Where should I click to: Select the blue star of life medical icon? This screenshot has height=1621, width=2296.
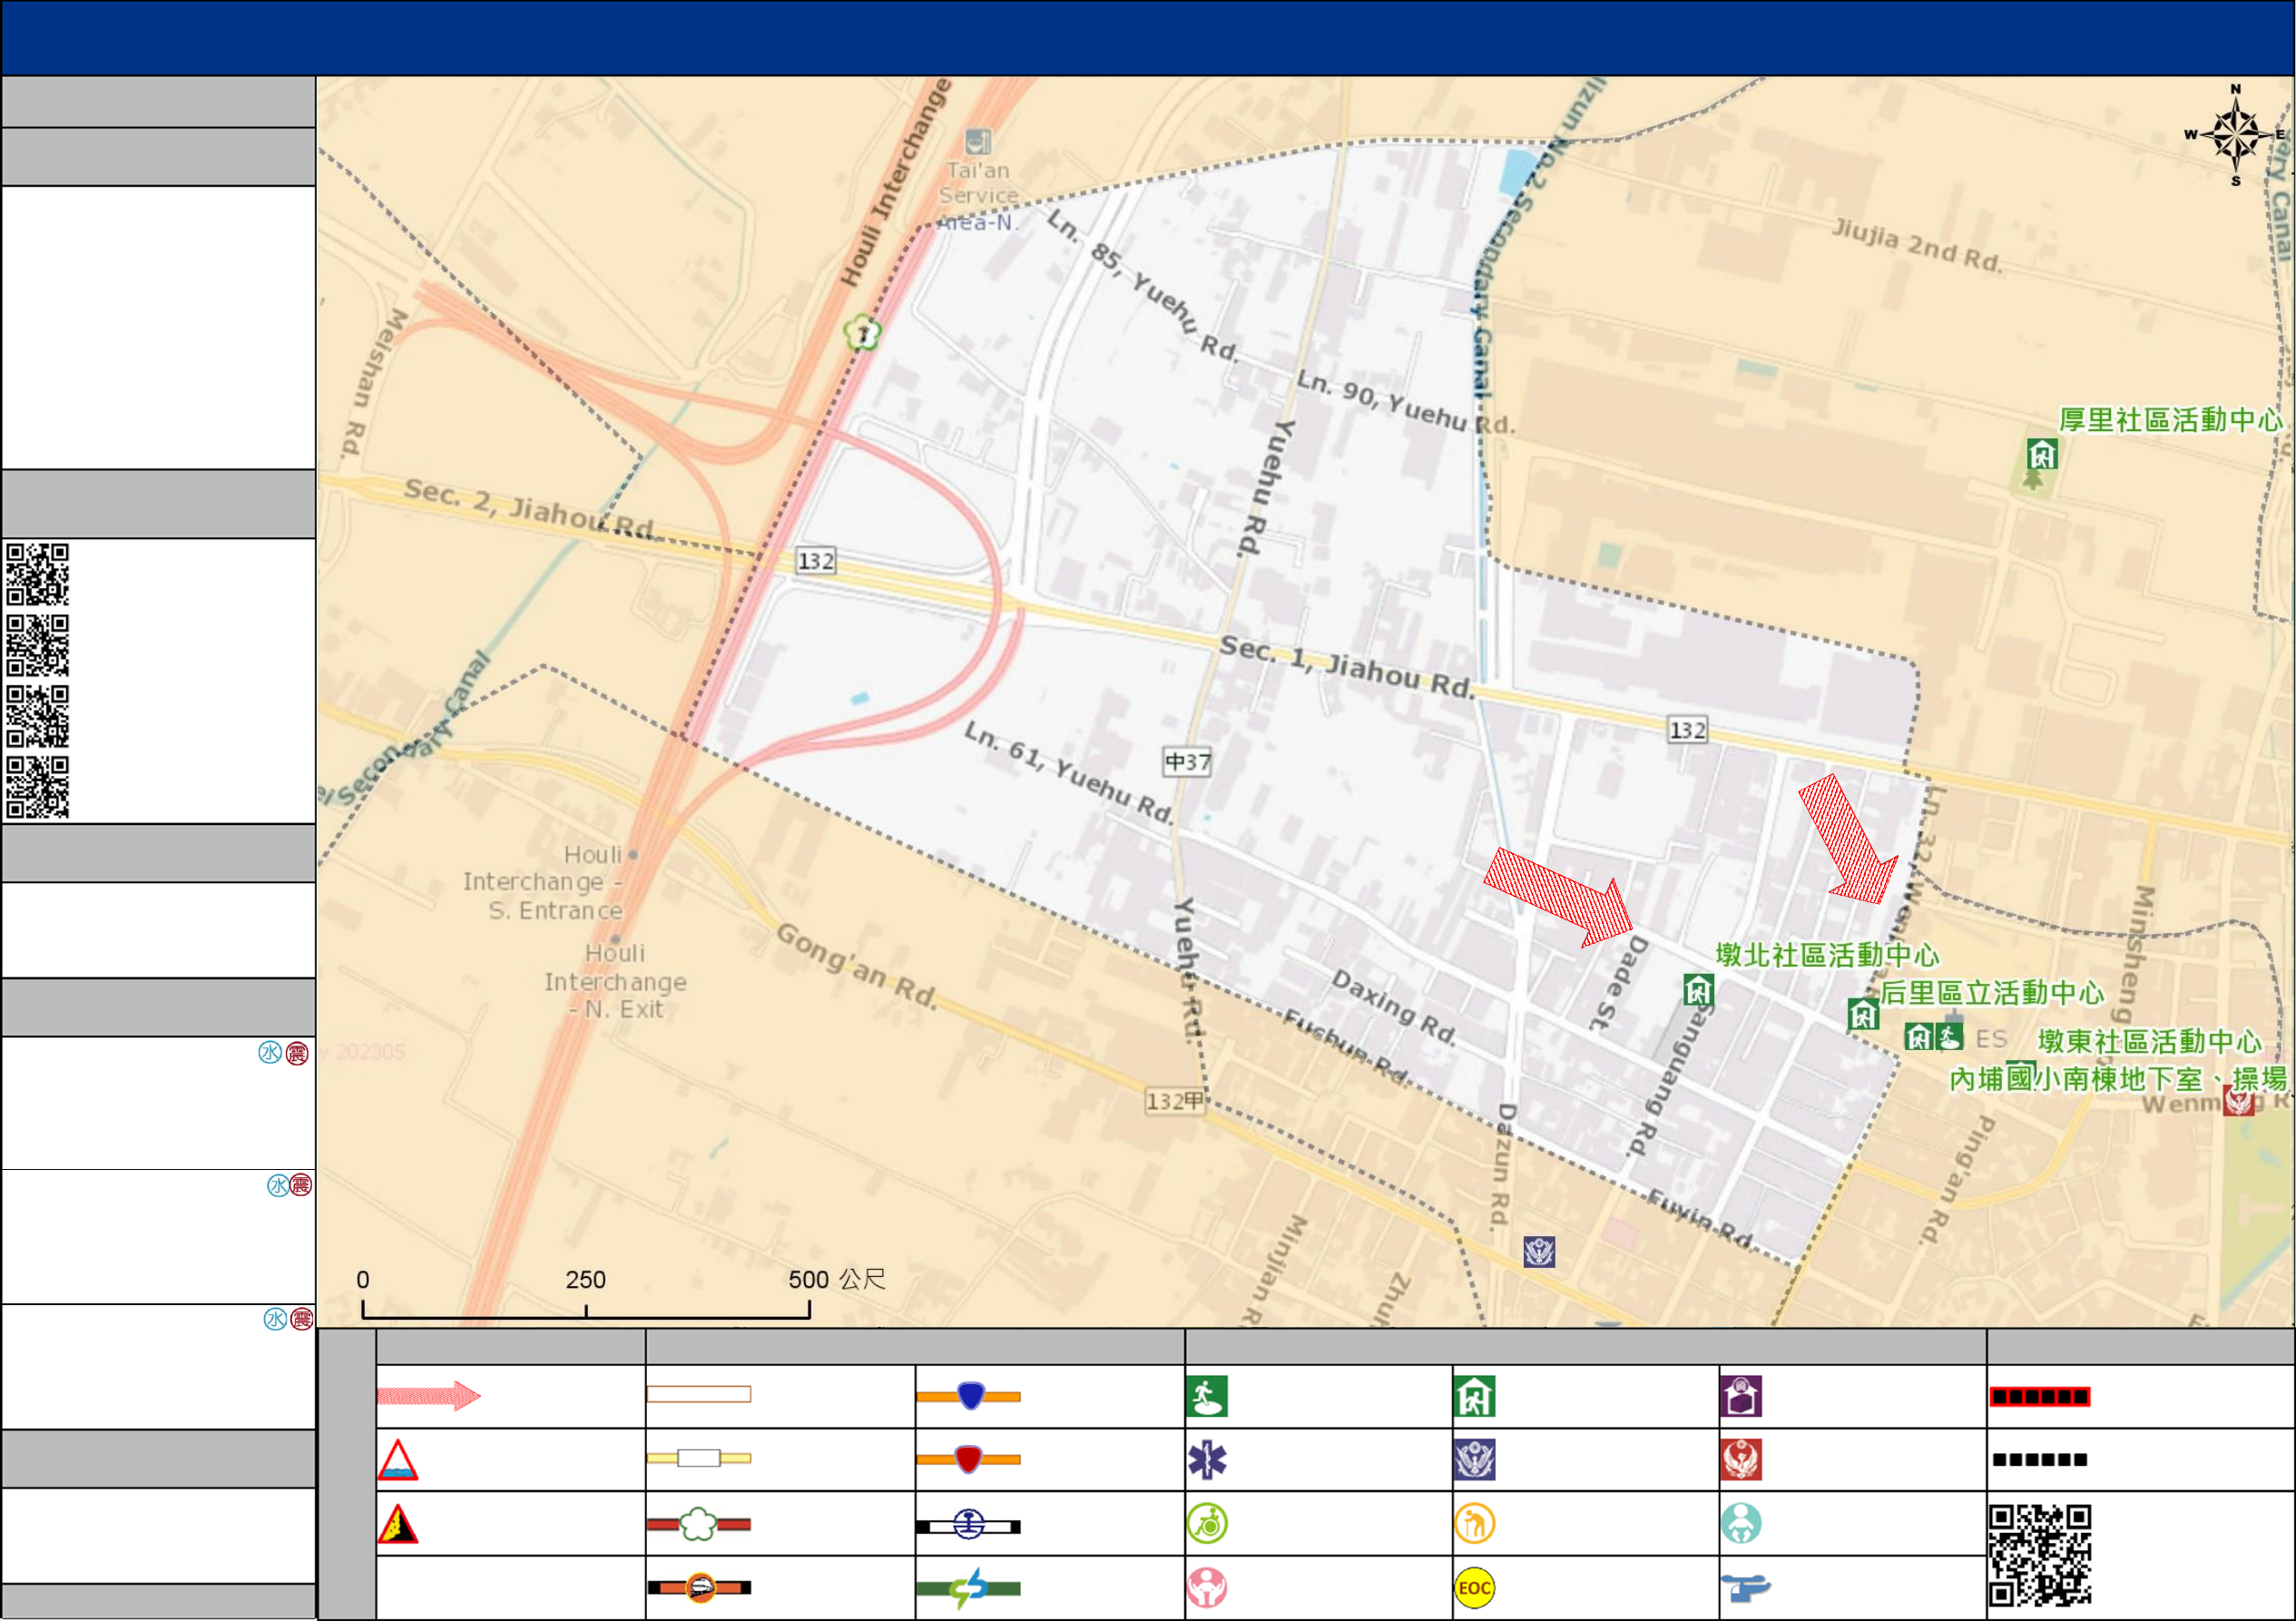pos(1207,1460)
